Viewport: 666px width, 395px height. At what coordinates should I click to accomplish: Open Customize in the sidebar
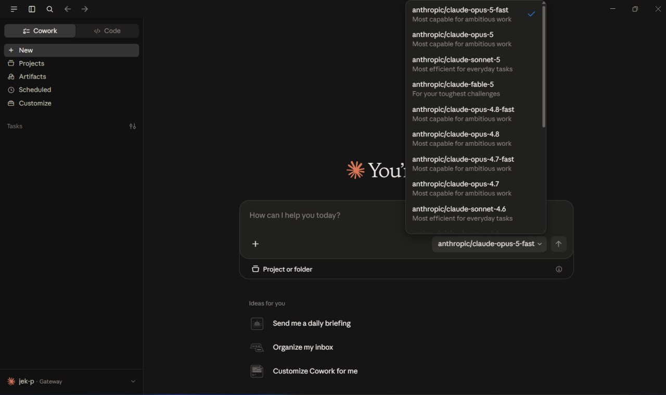pos(72,103)
